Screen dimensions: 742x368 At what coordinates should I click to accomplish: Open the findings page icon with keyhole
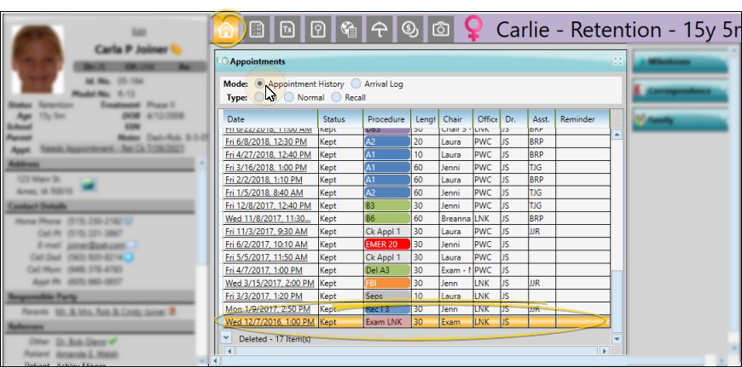point(318,29)
